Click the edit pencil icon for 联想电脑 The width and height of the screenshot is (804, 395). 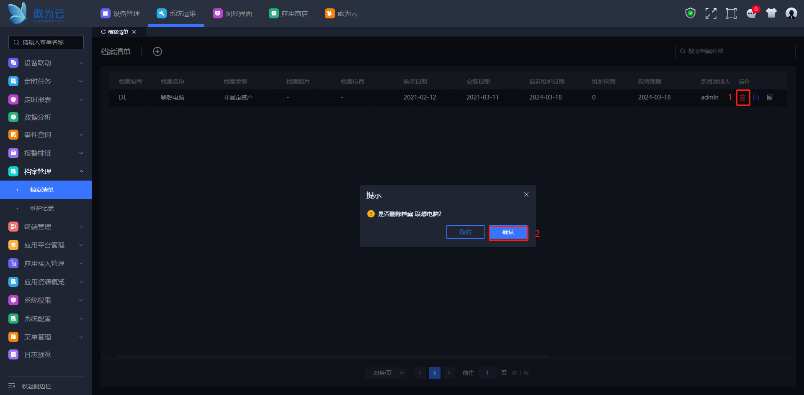[756, 97]
